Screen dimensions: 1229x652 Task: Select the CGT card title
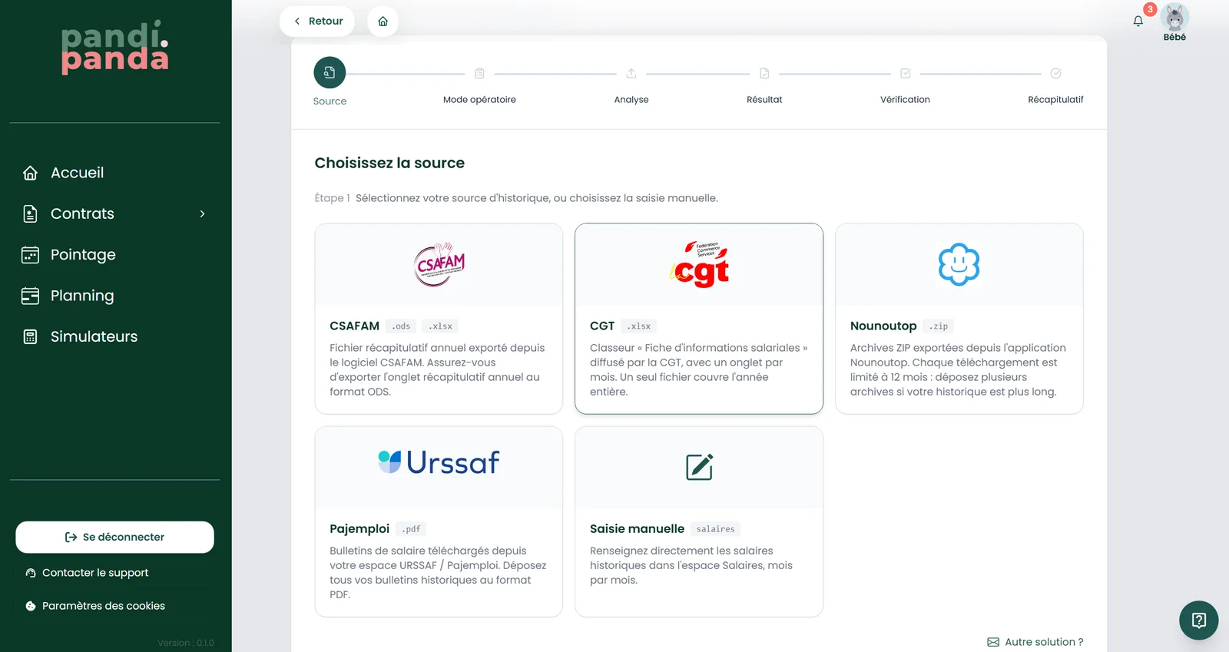pos(602,326)
